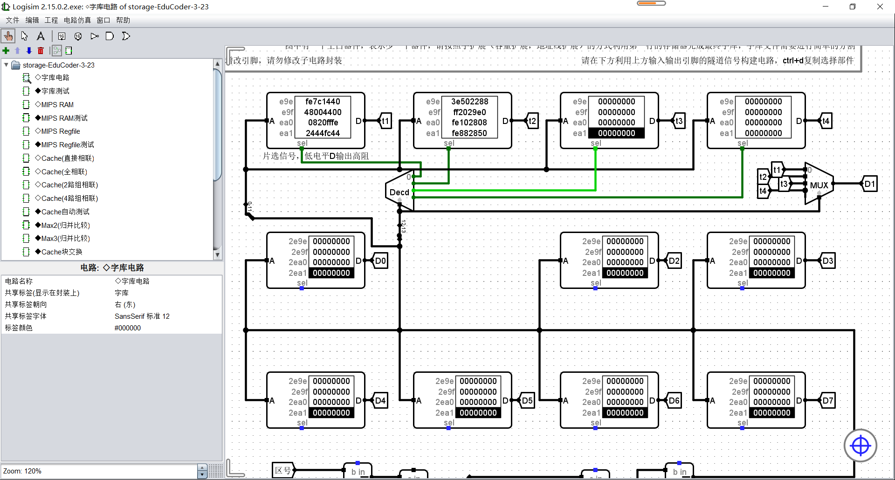Screen dimensions: 895x480
Task: Delete the current circuit via trash button
Action: pyautogui.click(x=41, y=50)
